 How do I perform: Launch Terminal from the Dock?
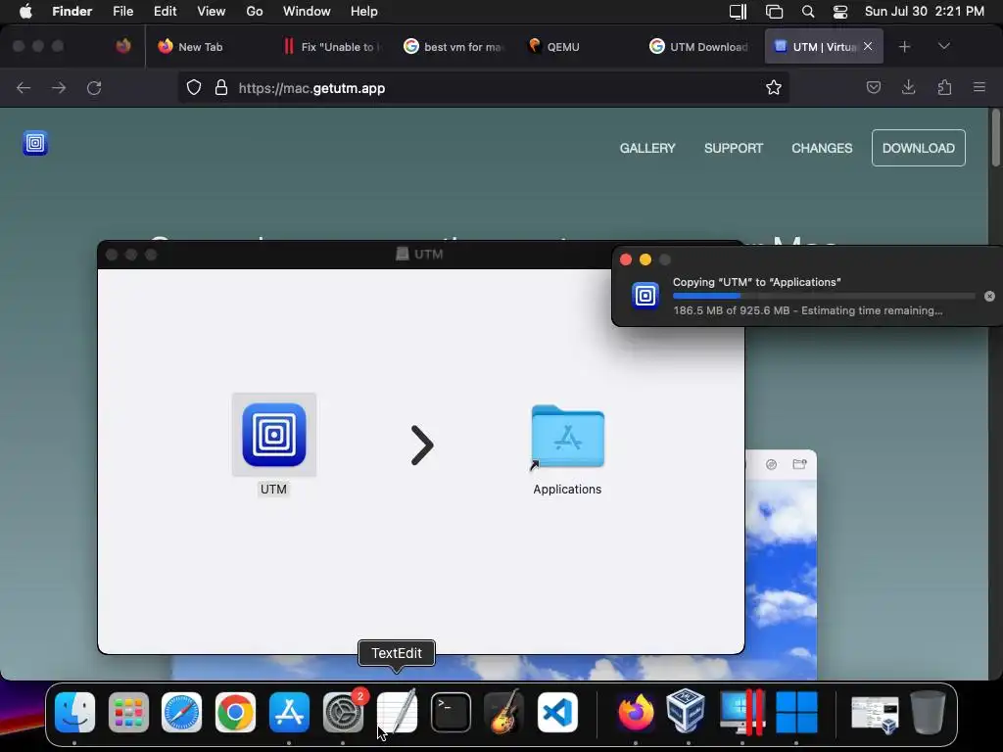tap(451, 713)
